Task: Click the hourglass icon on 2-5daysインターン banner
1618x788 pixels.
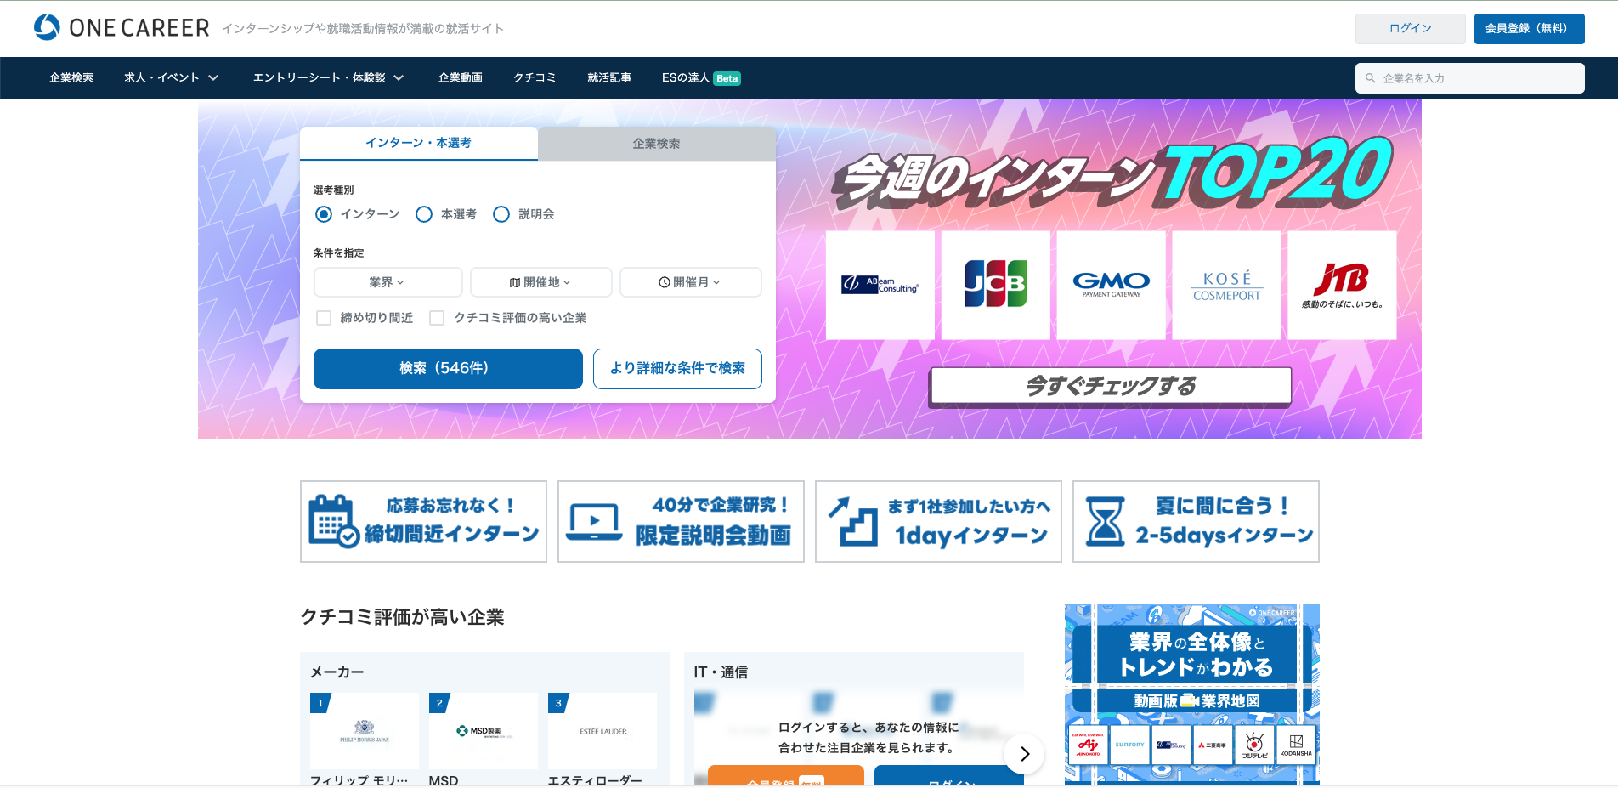Action: coord(1106,521)
